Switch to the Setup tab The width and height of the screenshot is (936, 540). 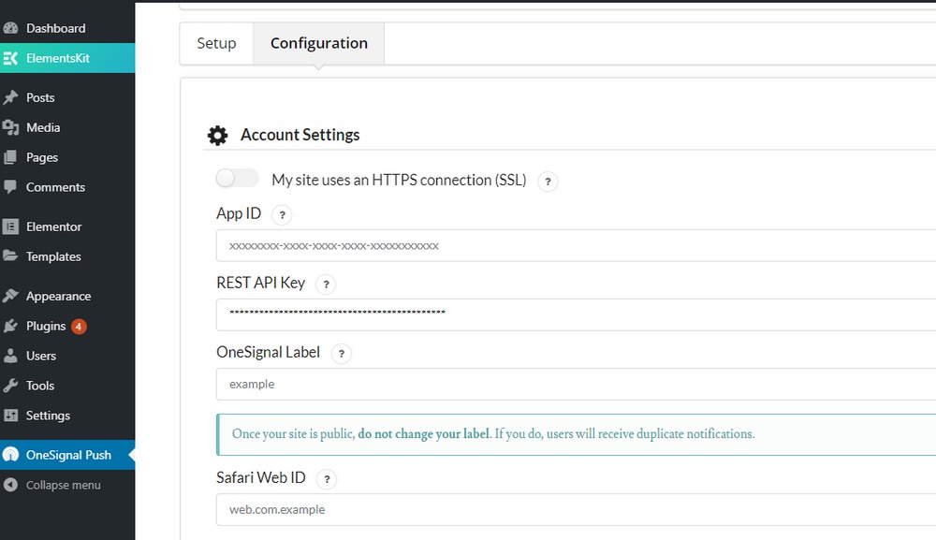217,43
